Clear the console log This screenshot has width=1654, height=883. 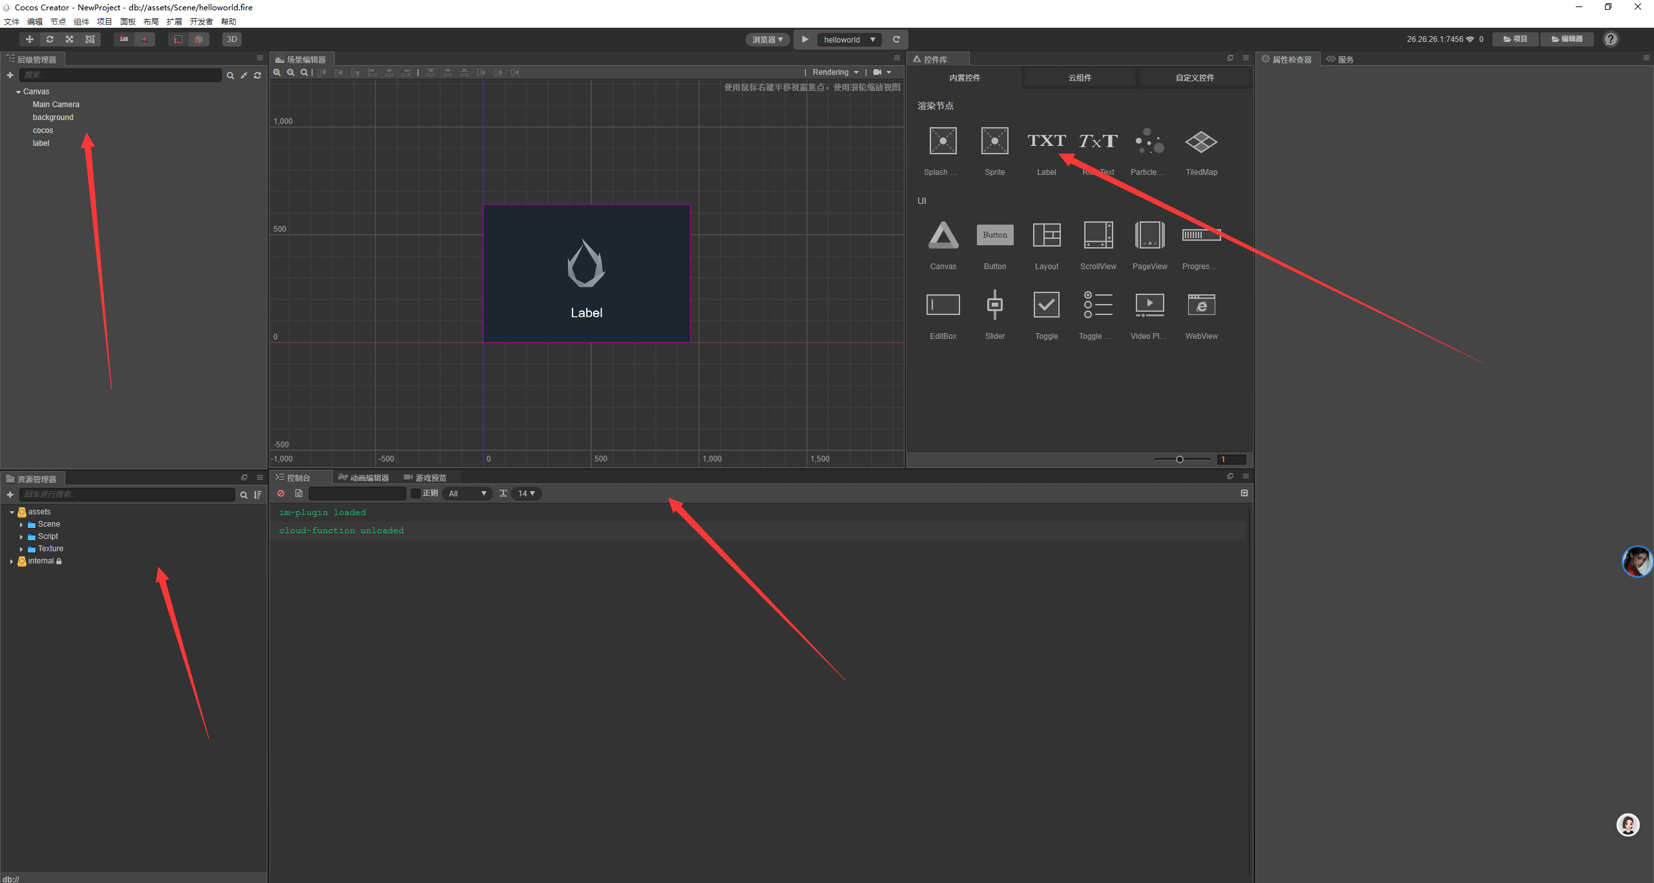[281, 494]
